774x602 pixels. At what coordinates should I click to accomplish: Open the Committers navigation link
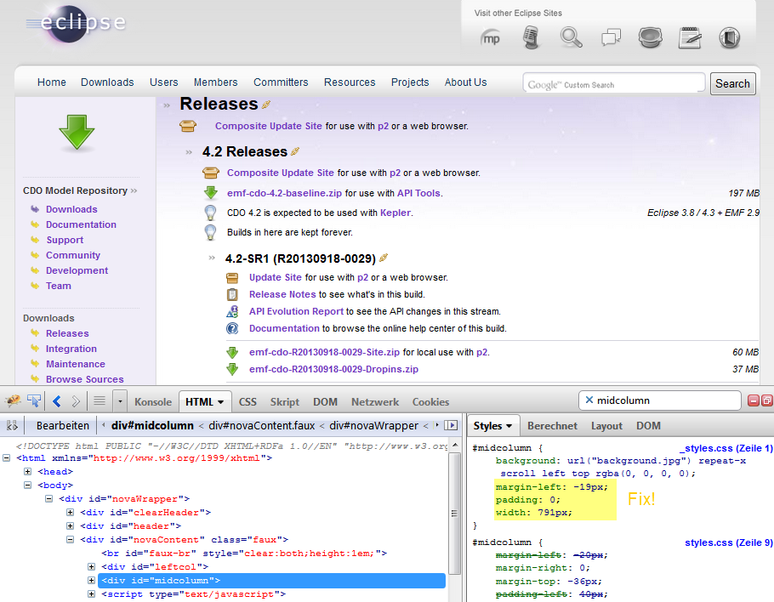(x=281, y=82)
